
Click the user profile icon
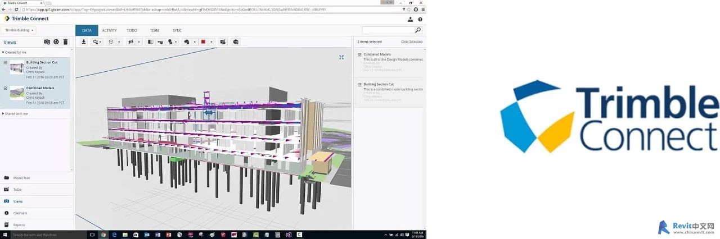[x=410, y=19]
